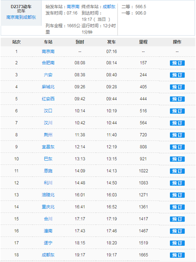
Task: Select mileage 1665 for 成都东
Action: pyautogui.click(x=143, y=255)
